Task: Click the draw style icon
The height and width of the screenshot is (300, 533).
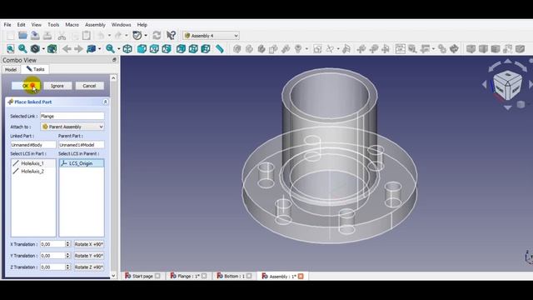Action: pos(35,49)
